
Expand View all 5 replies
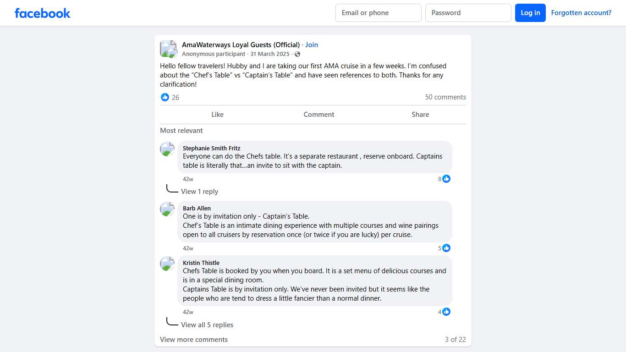click(207, 325)
